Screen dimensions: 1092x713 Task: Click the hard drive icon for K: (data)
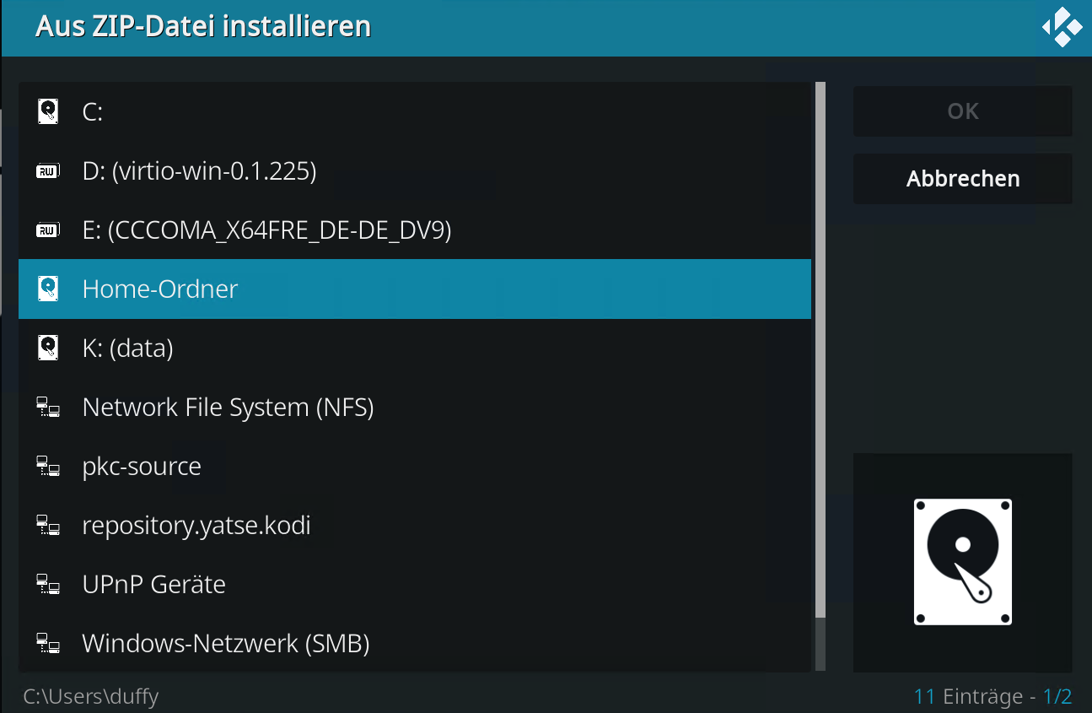pyautogui.click(x=48, y=348)
